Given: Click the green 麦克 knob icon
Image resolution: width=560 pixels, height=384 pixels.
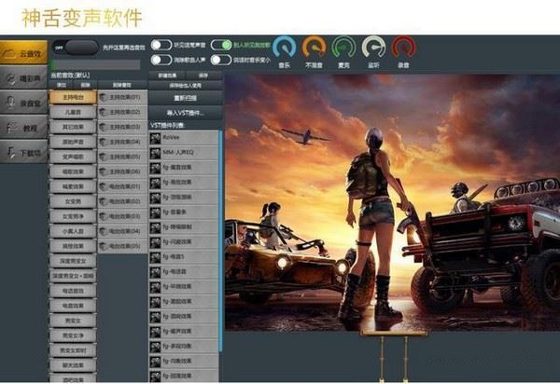Looking at the screenshot, I should coord(344,48).
